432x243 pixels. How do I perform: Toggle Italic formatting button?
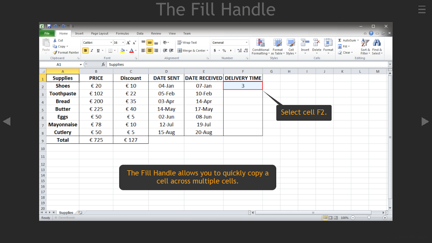tap(92, 51)
